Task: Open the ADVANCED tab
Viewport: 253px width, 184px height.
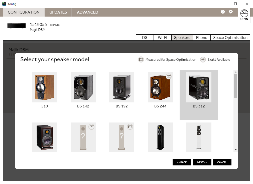Action: (x=87, y=12)
